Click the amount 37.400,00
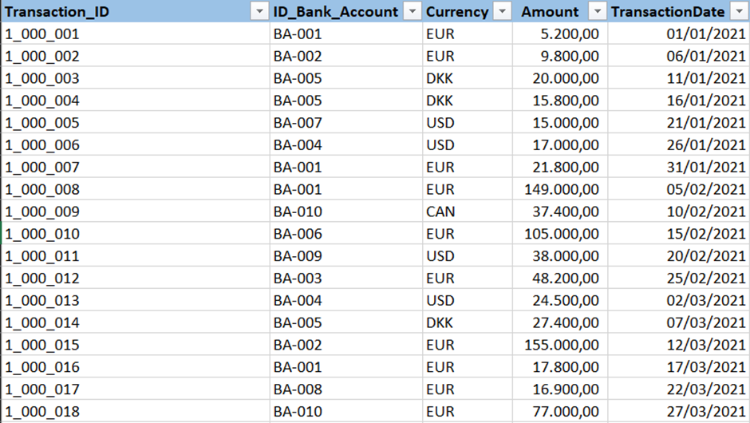This screenshot has width=750, height=423. click(566, 211)
